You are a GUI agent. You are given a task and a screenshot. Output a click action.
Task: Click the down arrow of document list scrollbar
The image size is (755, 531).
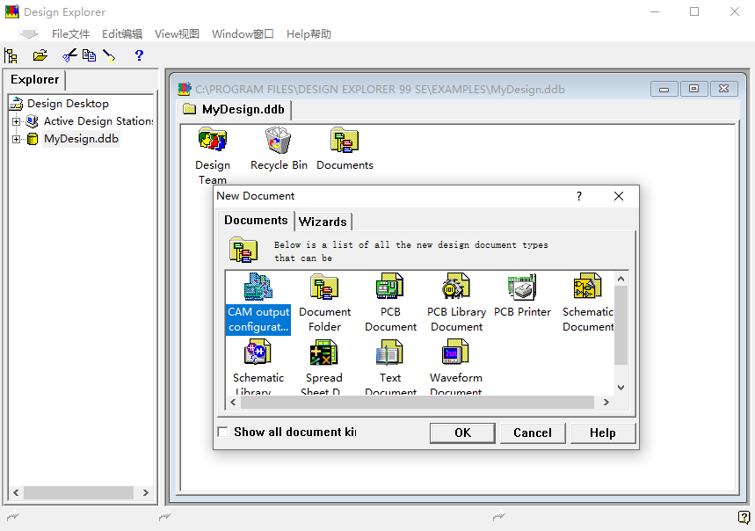tap(621, 387)
